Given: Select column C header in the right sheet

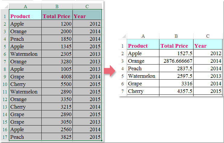Looking at the screenshot, I should point(208,36).
